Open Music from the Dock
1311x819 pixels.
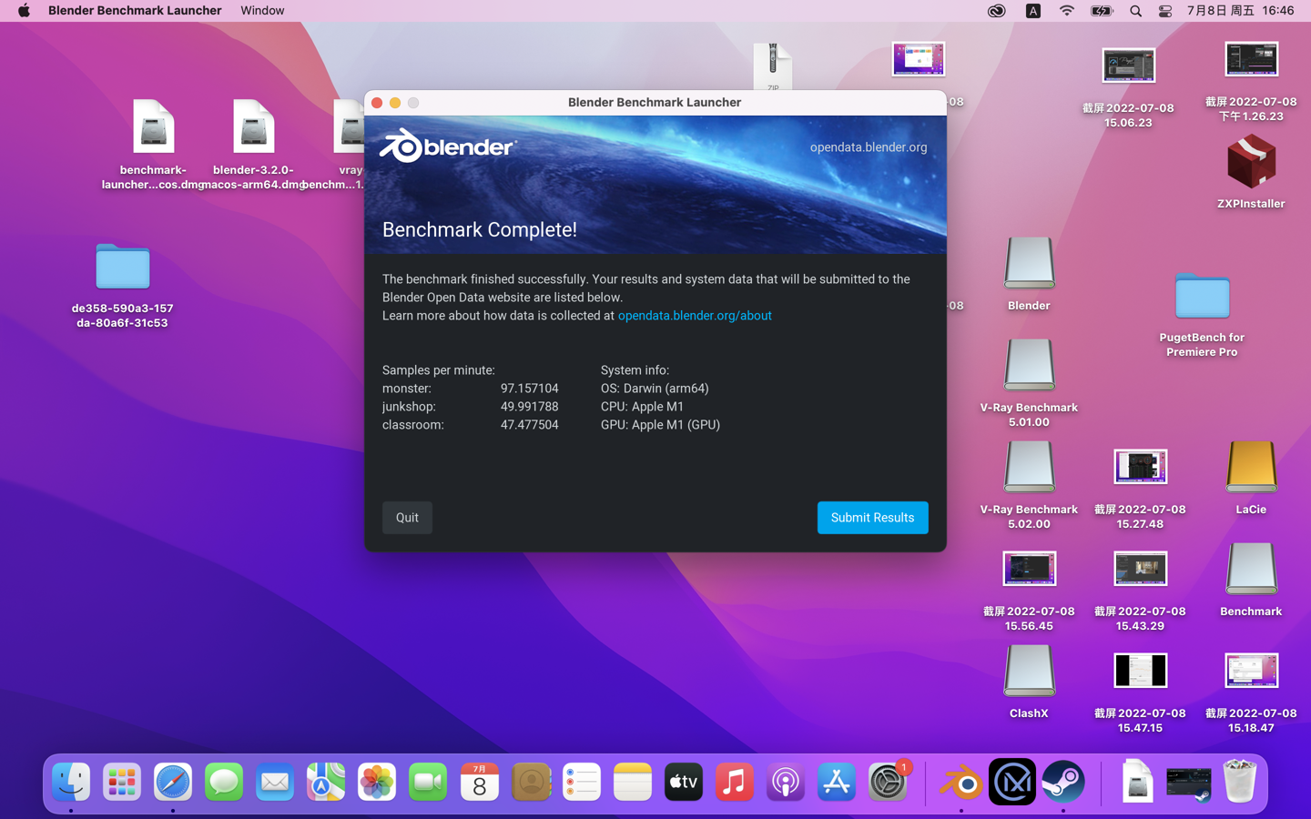(735, 782)
